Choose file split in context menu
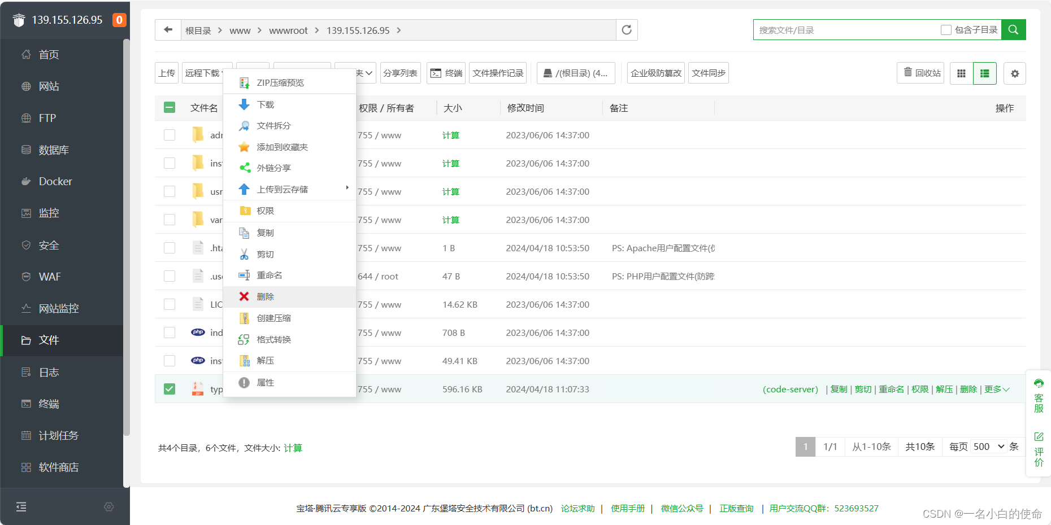This screenshot has width=1051, height=525. [x=289, y=126]
